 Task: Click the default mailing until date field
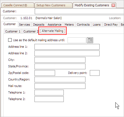click(77, 40)
